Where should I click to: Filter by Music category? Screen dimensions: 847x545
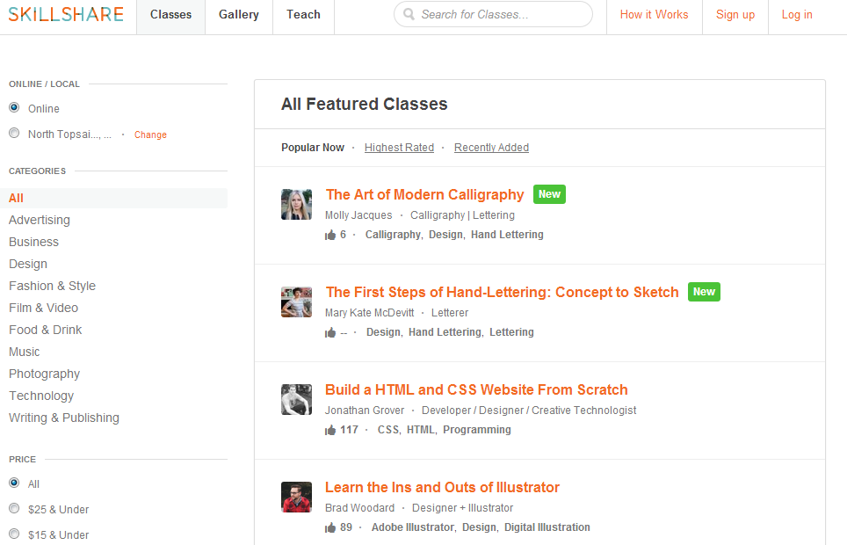coord(25,352)
